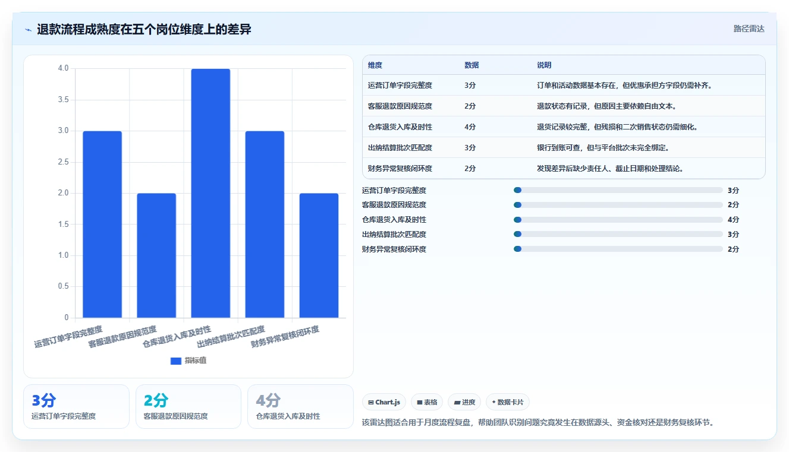
Task: Click description starting 发现差异后缺少责任人
Action: pos(610,169)
